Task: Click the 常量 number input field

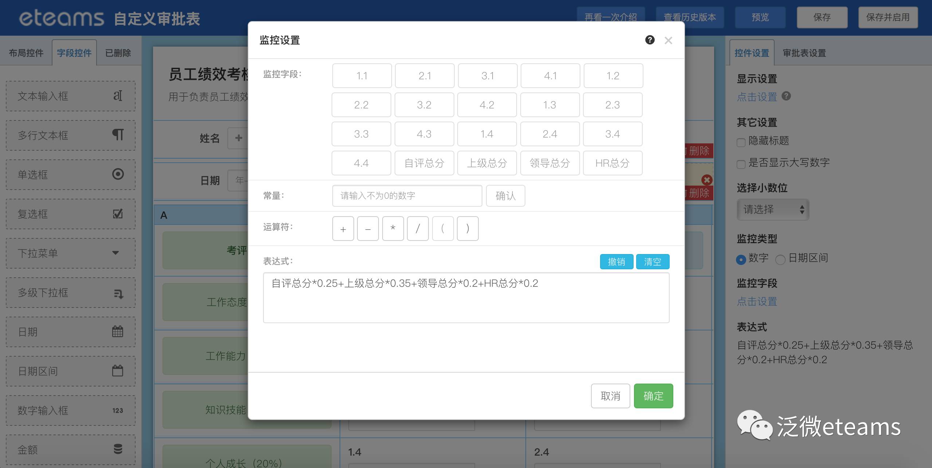Action: point(407,196)
